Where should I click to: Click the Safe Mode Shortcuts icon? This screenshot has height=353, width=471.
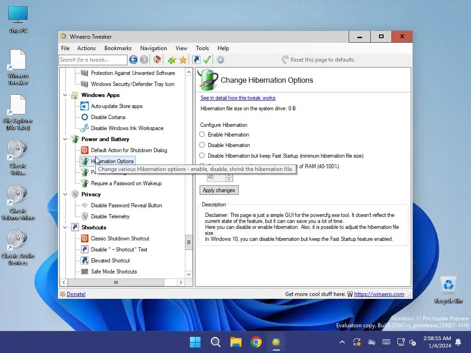pos(85,272)
